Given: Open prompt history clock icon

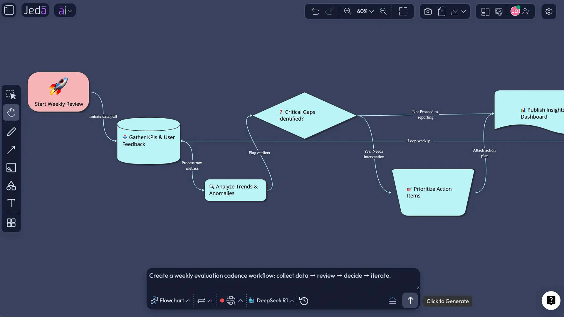Looking at the screenshot, I should tap(304, 301).
